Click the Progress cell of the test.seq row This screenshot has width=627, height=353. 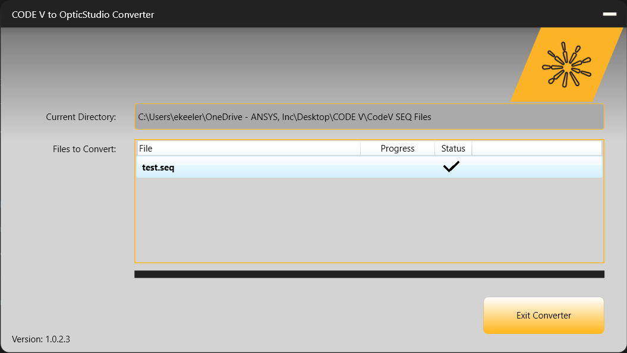pyautogui.click(x=398, y=167)
